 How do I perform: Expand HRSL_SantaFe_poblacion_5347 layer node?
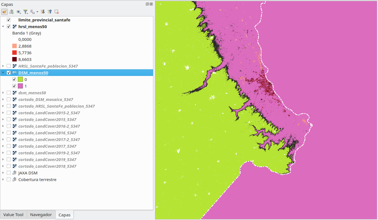point(3,66)
